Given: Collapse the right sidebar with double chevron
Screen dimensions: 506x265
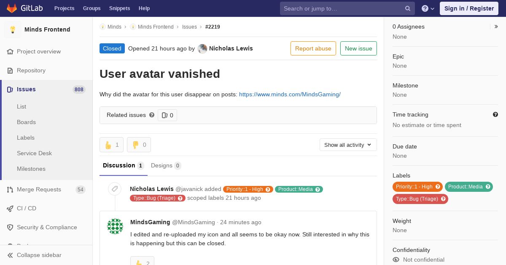Looking at the screenshot, I should point(496,26).
